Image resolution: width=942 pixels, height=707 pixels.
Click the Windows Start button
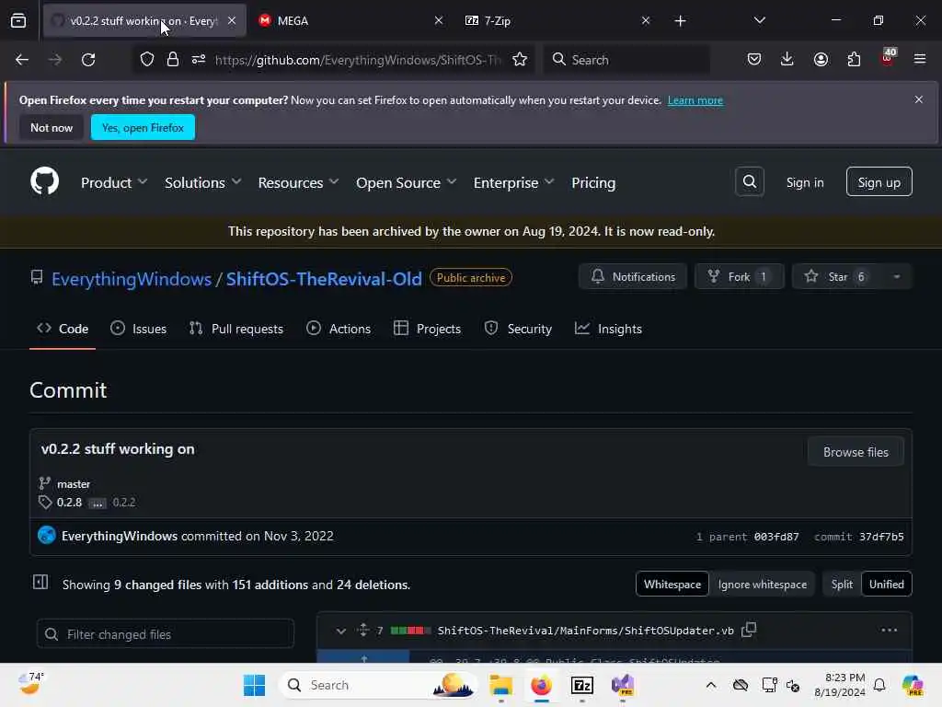[x=254, y=685]
